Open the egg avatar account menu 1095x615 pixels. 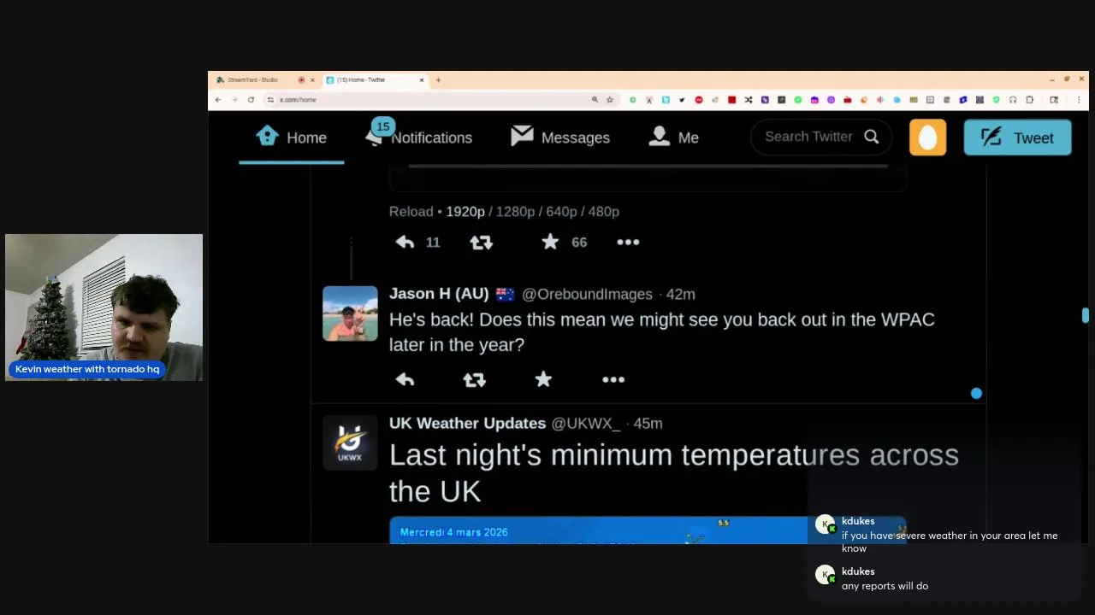[927, 138]
